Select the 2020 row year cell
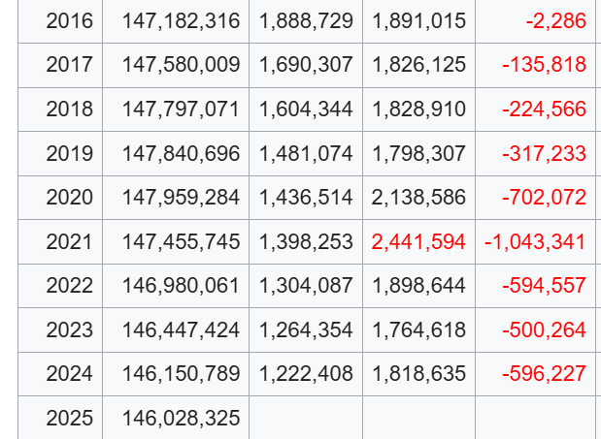This screenshot has width=601, height=439. click(70, 198)
